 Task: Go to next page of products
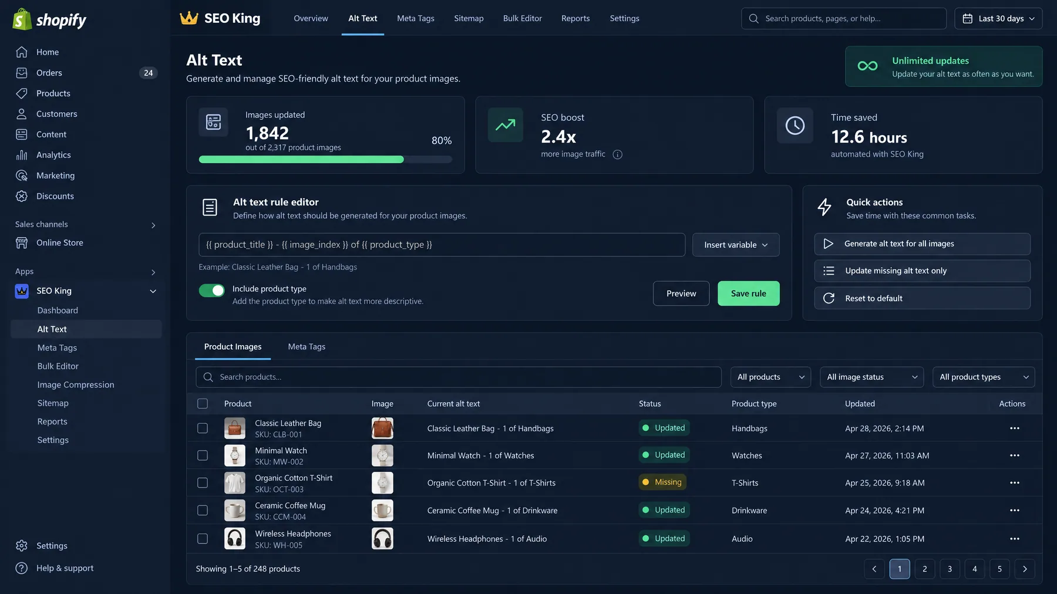point(1025,569)
